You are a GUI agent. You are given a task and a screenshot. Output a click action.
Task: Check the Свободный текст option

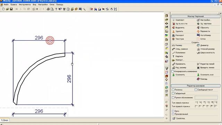coord(196,90)
